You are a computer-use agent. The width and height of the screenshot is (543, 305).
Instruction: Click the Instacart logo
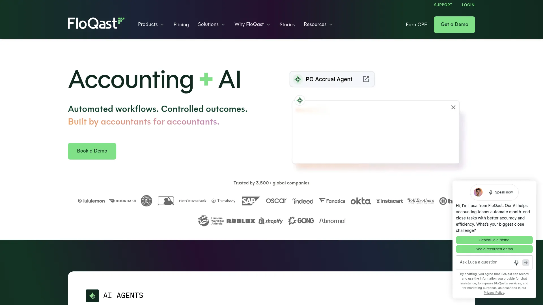click(x=389, y=201)
